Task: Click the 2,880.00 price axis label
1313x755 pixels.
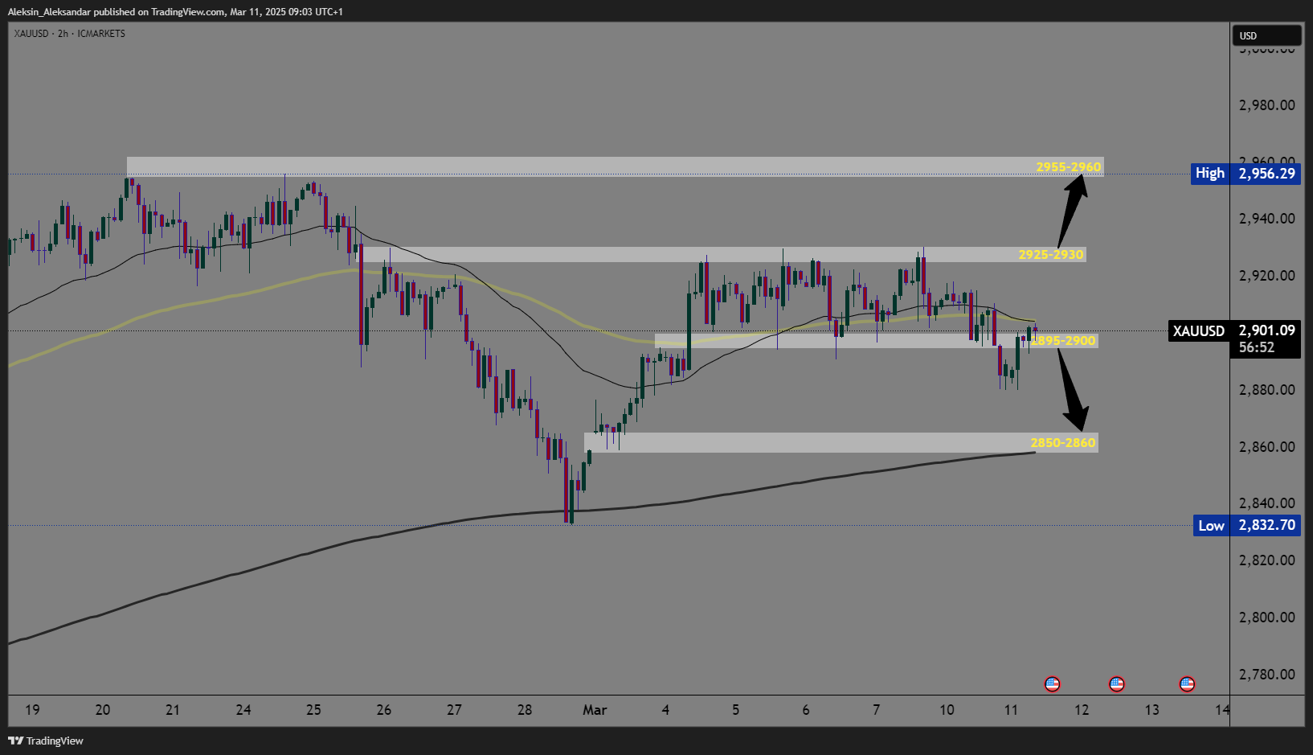Action: [x=1267, y=389]
